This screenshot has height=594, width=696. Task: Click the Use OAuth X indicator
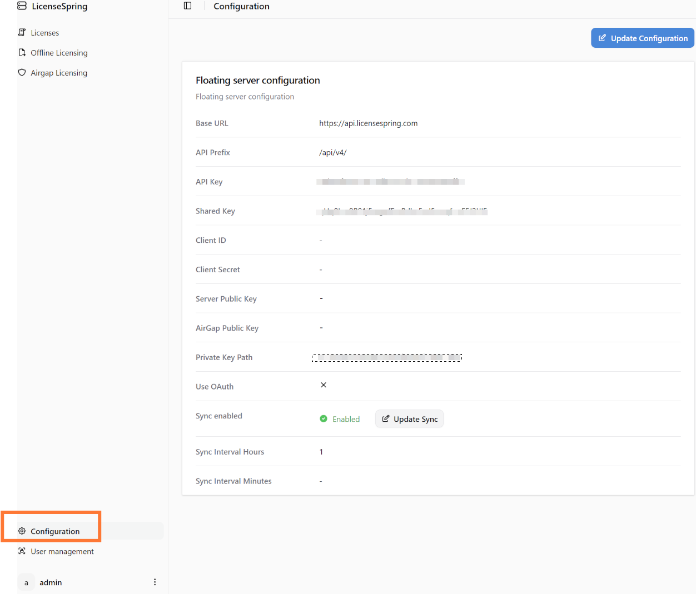pyautogui.click(x=324, y=385)
